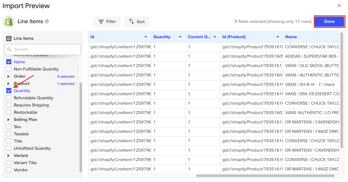Click the field list vertical scrollbar
The height and width of the screenshot is (182, 348).
pyautogui.click(x=81, y=127)
